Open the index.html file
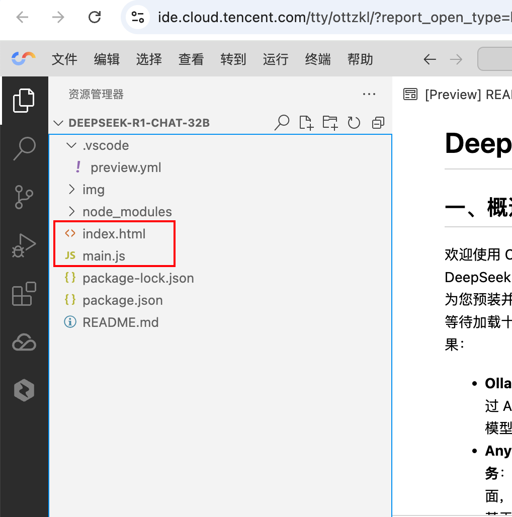Viewport: 512px width, 517px height. click(x=114, y=234)
